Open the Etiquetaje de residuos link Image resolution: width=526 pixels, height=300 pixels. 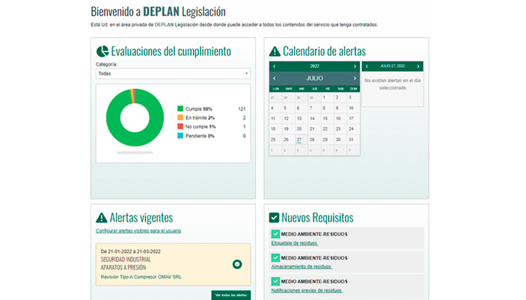[294, 243]
